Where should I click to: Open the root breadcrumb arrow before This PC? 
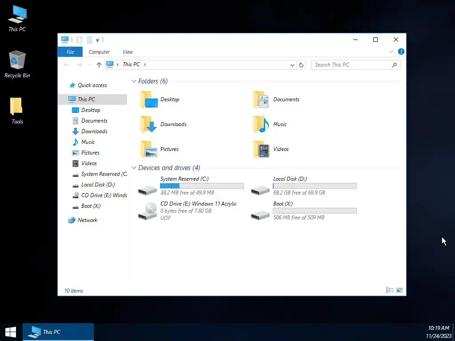point(117,64)
